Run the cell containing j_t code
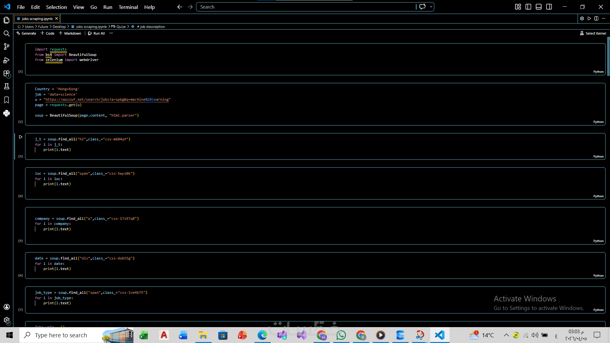Screen dimensions: 610x343 [x=21, y=137]
